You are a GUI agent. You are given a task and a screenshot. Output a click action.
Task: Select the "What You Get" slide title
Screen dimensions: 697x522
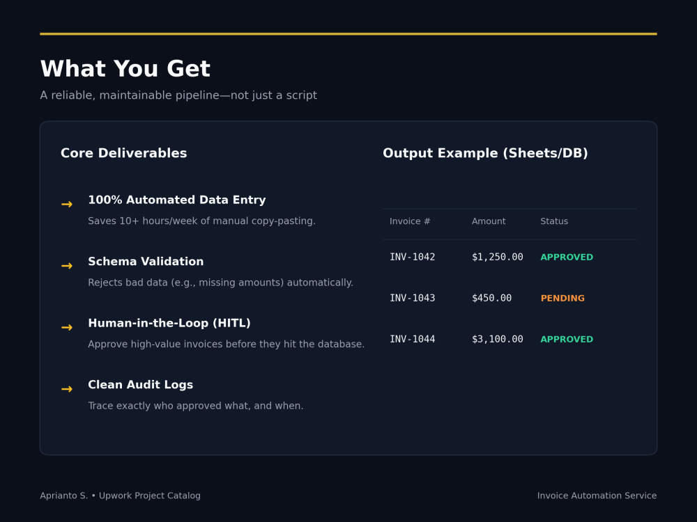coord(125,69)
